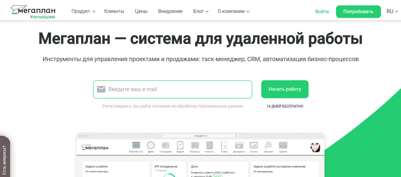Open the О компании dropdown

[233, 11]
